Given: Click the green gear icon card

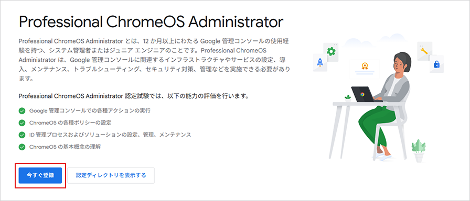Looking at the screenshot, I should click(331, 52).
